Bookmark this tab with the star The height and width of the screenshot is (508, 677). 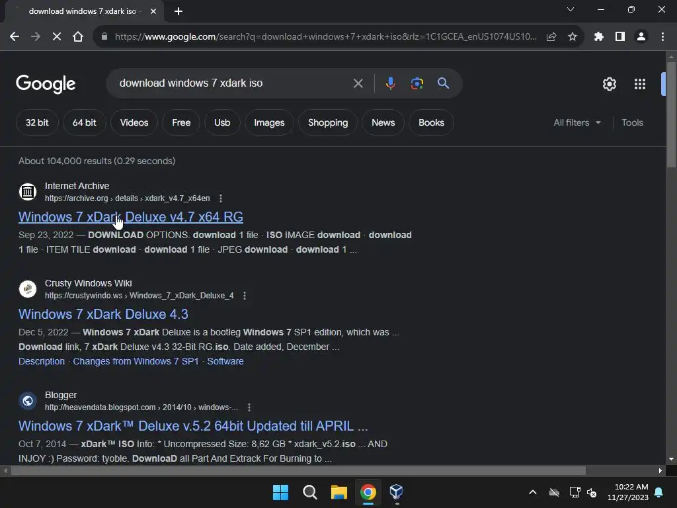pyautogui.click(x=573, y=37)
